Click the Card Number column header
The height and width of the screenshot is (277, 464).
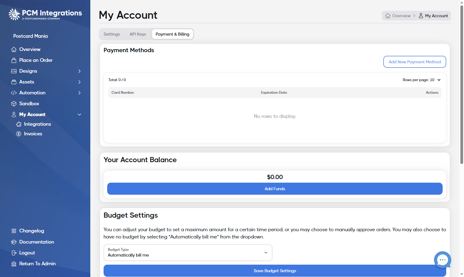tap(123, 93)
